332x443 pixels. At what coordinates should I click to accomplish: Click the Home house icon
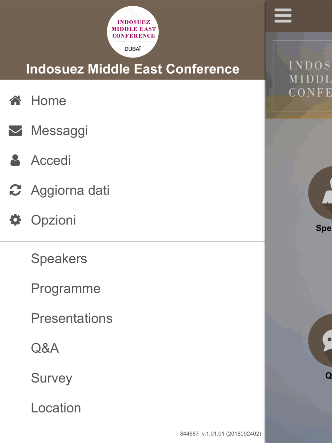(x=15, y=100)
